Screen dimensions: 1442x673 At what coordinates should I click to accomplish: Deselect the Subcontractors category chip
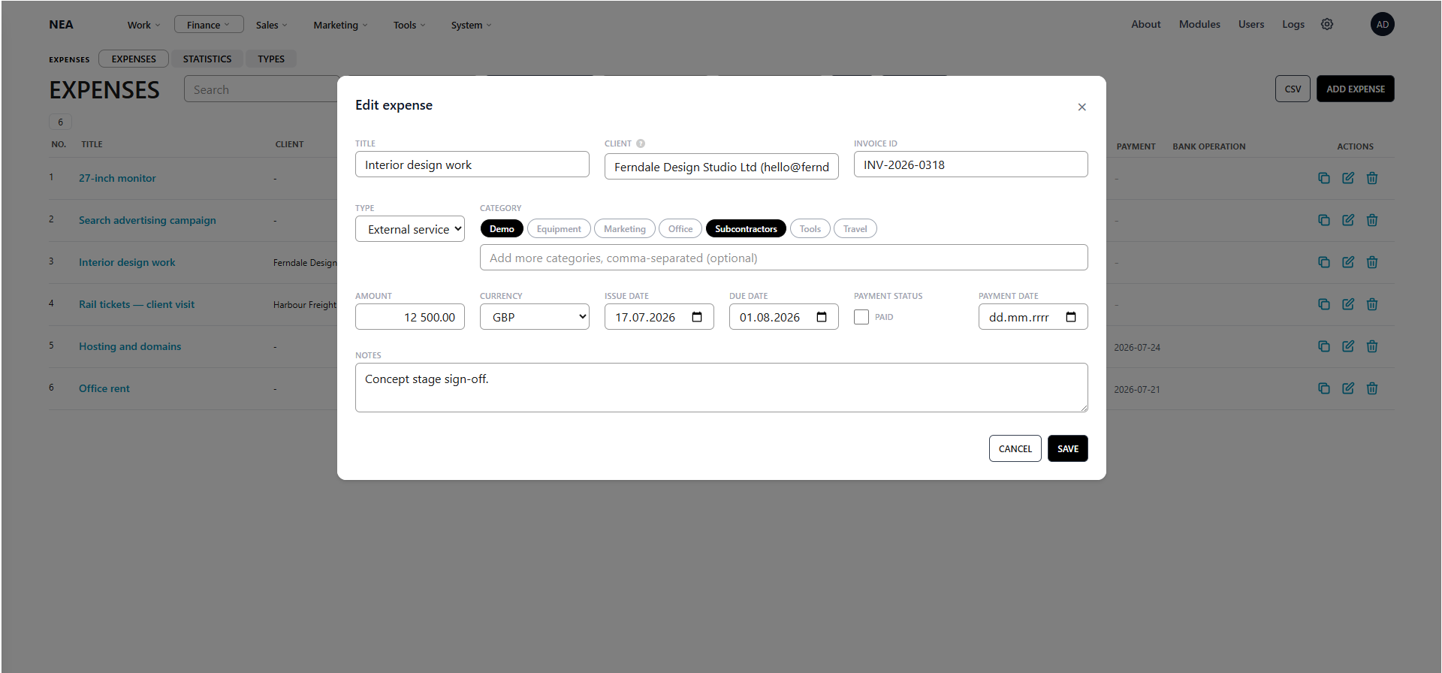point(746,229)
